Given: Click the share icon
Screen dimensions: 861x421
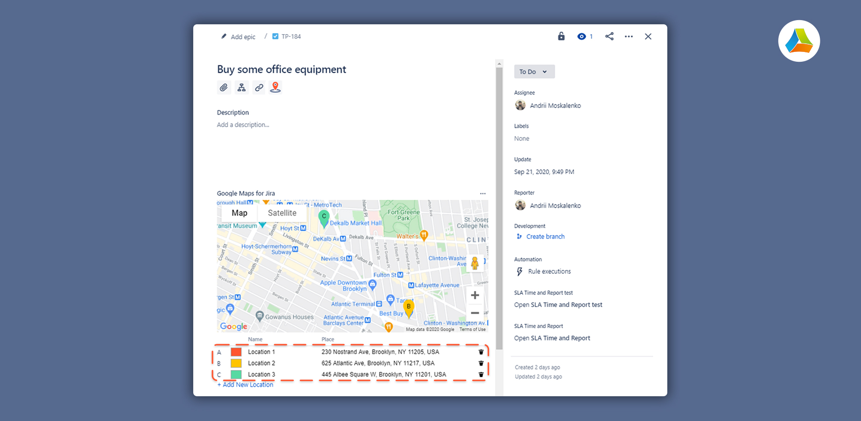Looking at the screenshot, I should (609, 36).
